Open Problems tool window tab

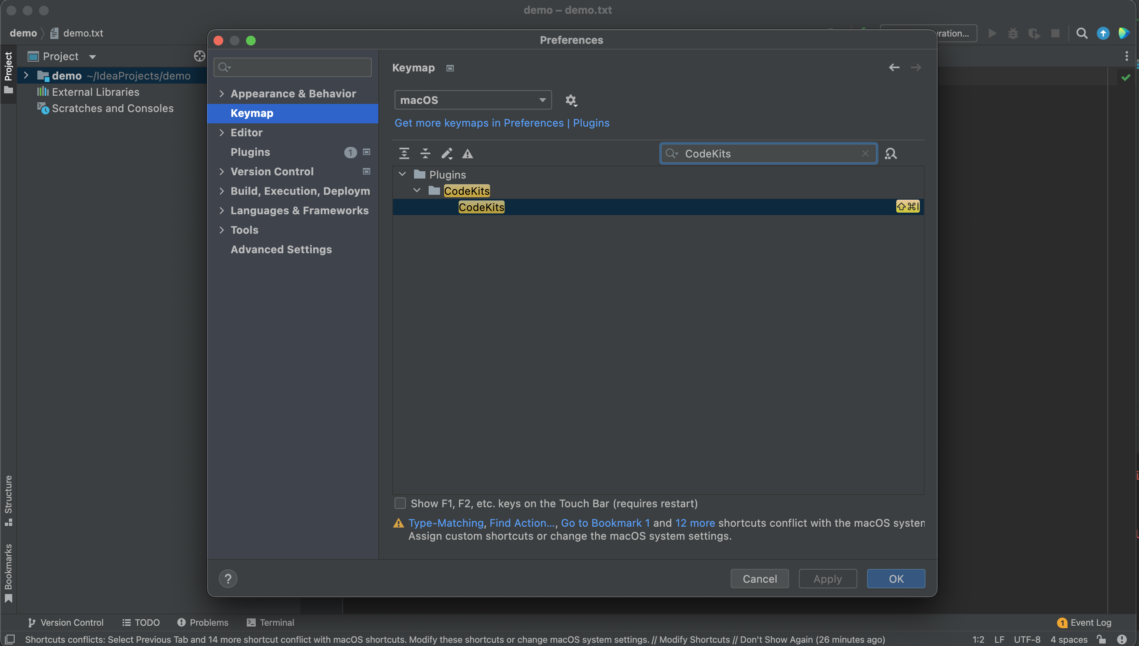click(203, 622)
